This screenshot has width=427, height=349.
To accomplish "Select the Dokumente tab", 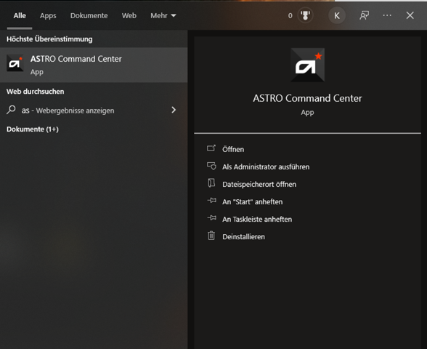I will 89,16.
